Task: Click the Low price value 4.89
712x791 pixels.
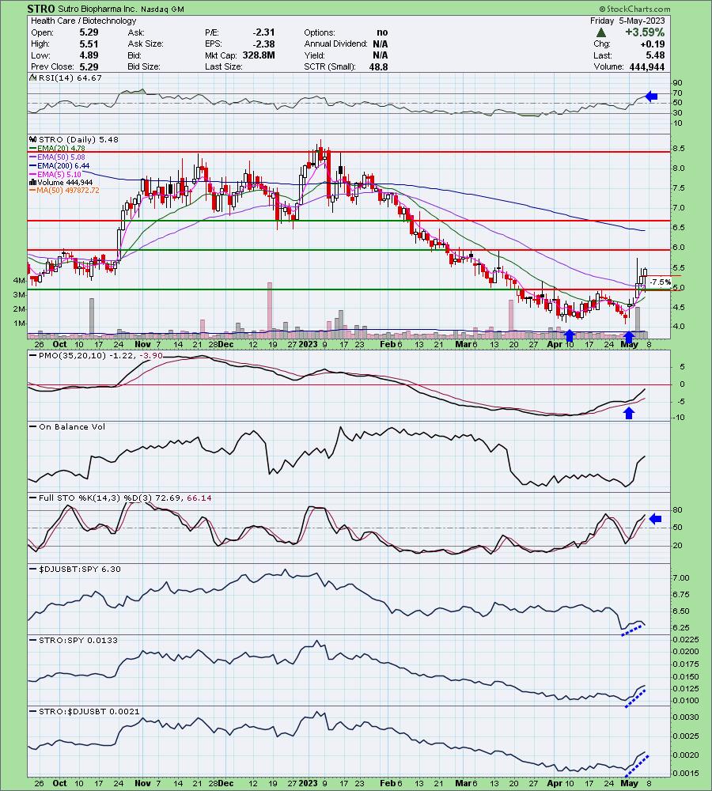Action: pyautogui.click(x=89, y=55)
